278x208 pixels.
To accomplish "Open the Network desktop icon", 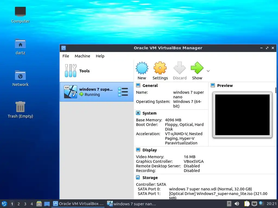I will (20, 78).
